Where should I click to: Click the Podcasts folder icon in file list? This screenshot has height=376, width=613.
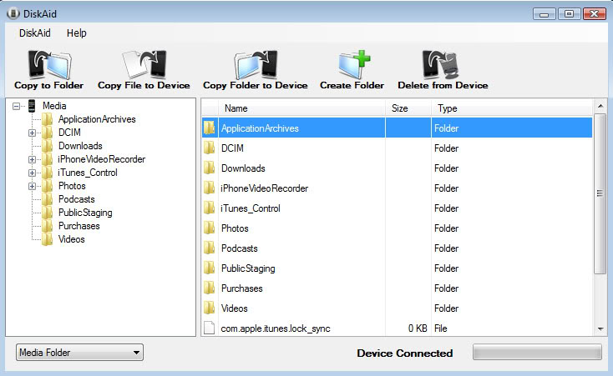209,248
